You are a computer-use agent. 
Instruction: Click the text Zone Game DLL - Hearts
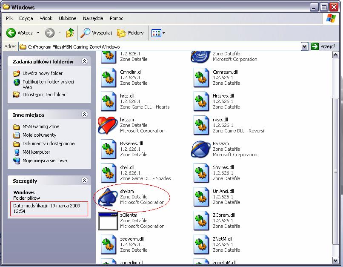[145, 107]
